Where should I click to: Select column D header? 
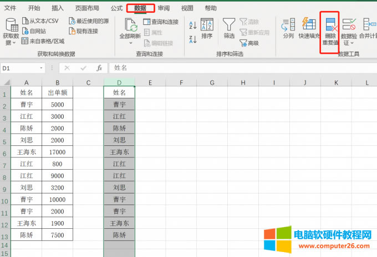click(x=119, y=82)
